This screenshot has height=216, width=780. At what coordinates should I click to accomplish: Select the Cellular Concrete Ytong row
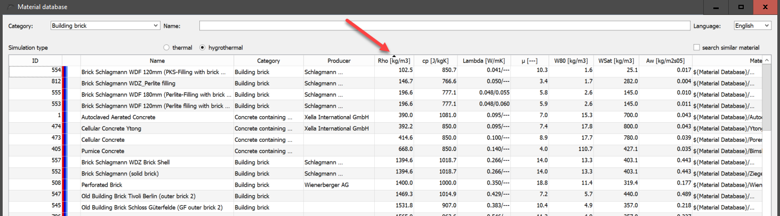(x=385, y=128)
